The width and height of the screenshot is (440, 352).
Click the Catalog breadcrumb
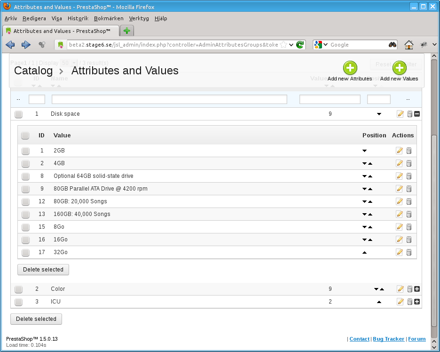click(33, 71)
